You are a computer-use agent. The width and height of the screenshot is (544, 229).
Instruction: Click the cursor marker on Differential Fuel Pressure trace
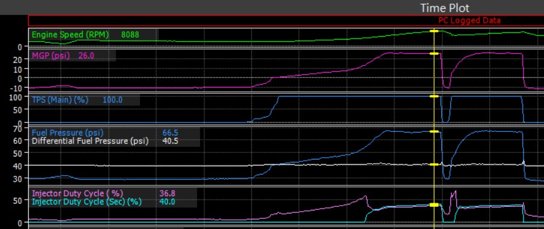point(434,164)
